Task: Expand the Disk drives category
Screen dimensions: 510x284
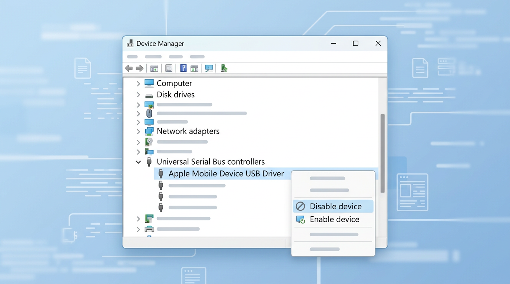Action: 138,95
